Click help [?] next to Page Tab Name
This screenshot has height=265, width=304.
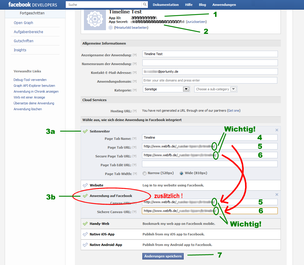(x=135, y=139)
